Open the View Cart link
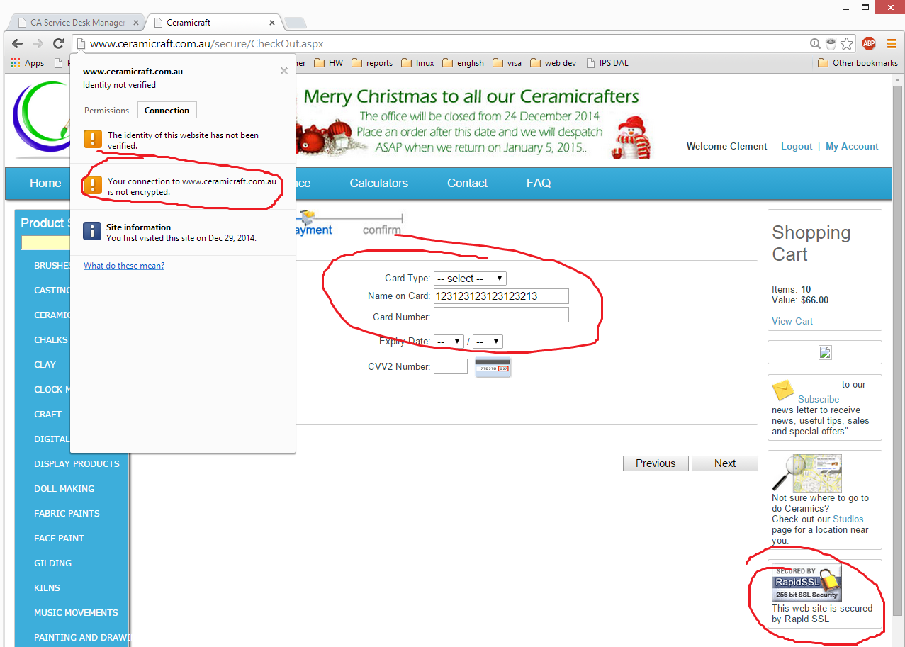Screen dimensions: 905x647 pyautogui.click(x=792, y=322)
